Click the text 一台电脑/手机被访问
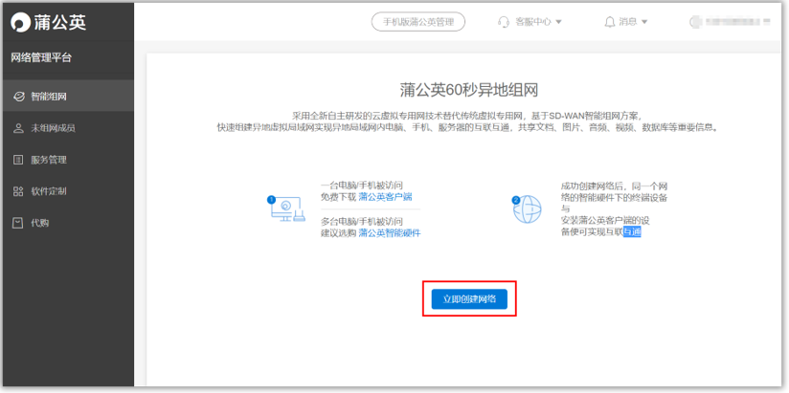 (361, 186)
